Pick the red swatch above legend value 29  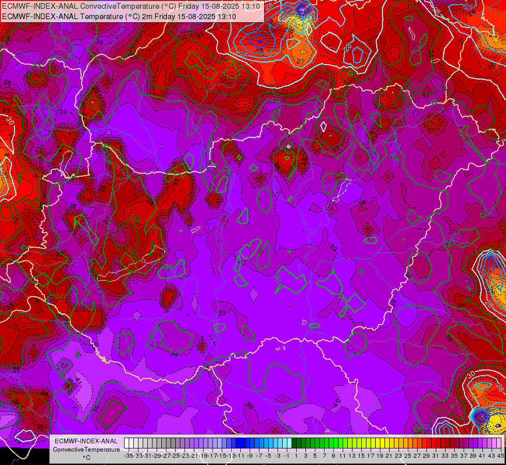click(x=429, y=443)
